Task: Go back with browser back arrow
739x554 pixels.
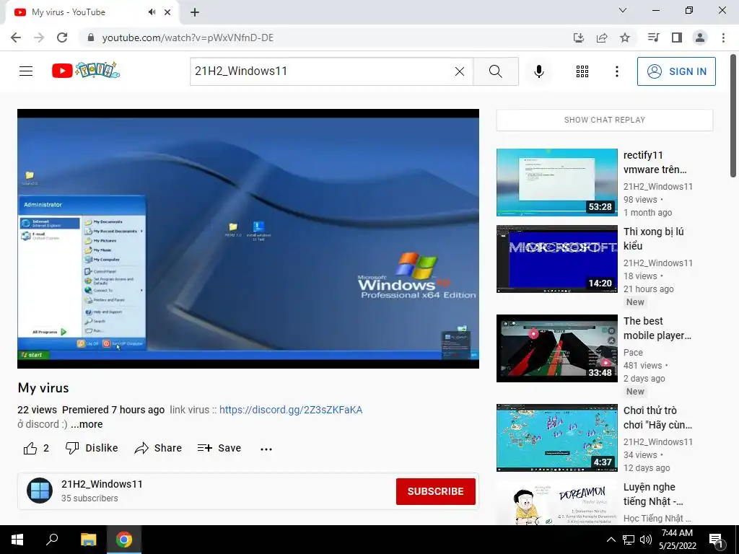Action: (16, 38)
